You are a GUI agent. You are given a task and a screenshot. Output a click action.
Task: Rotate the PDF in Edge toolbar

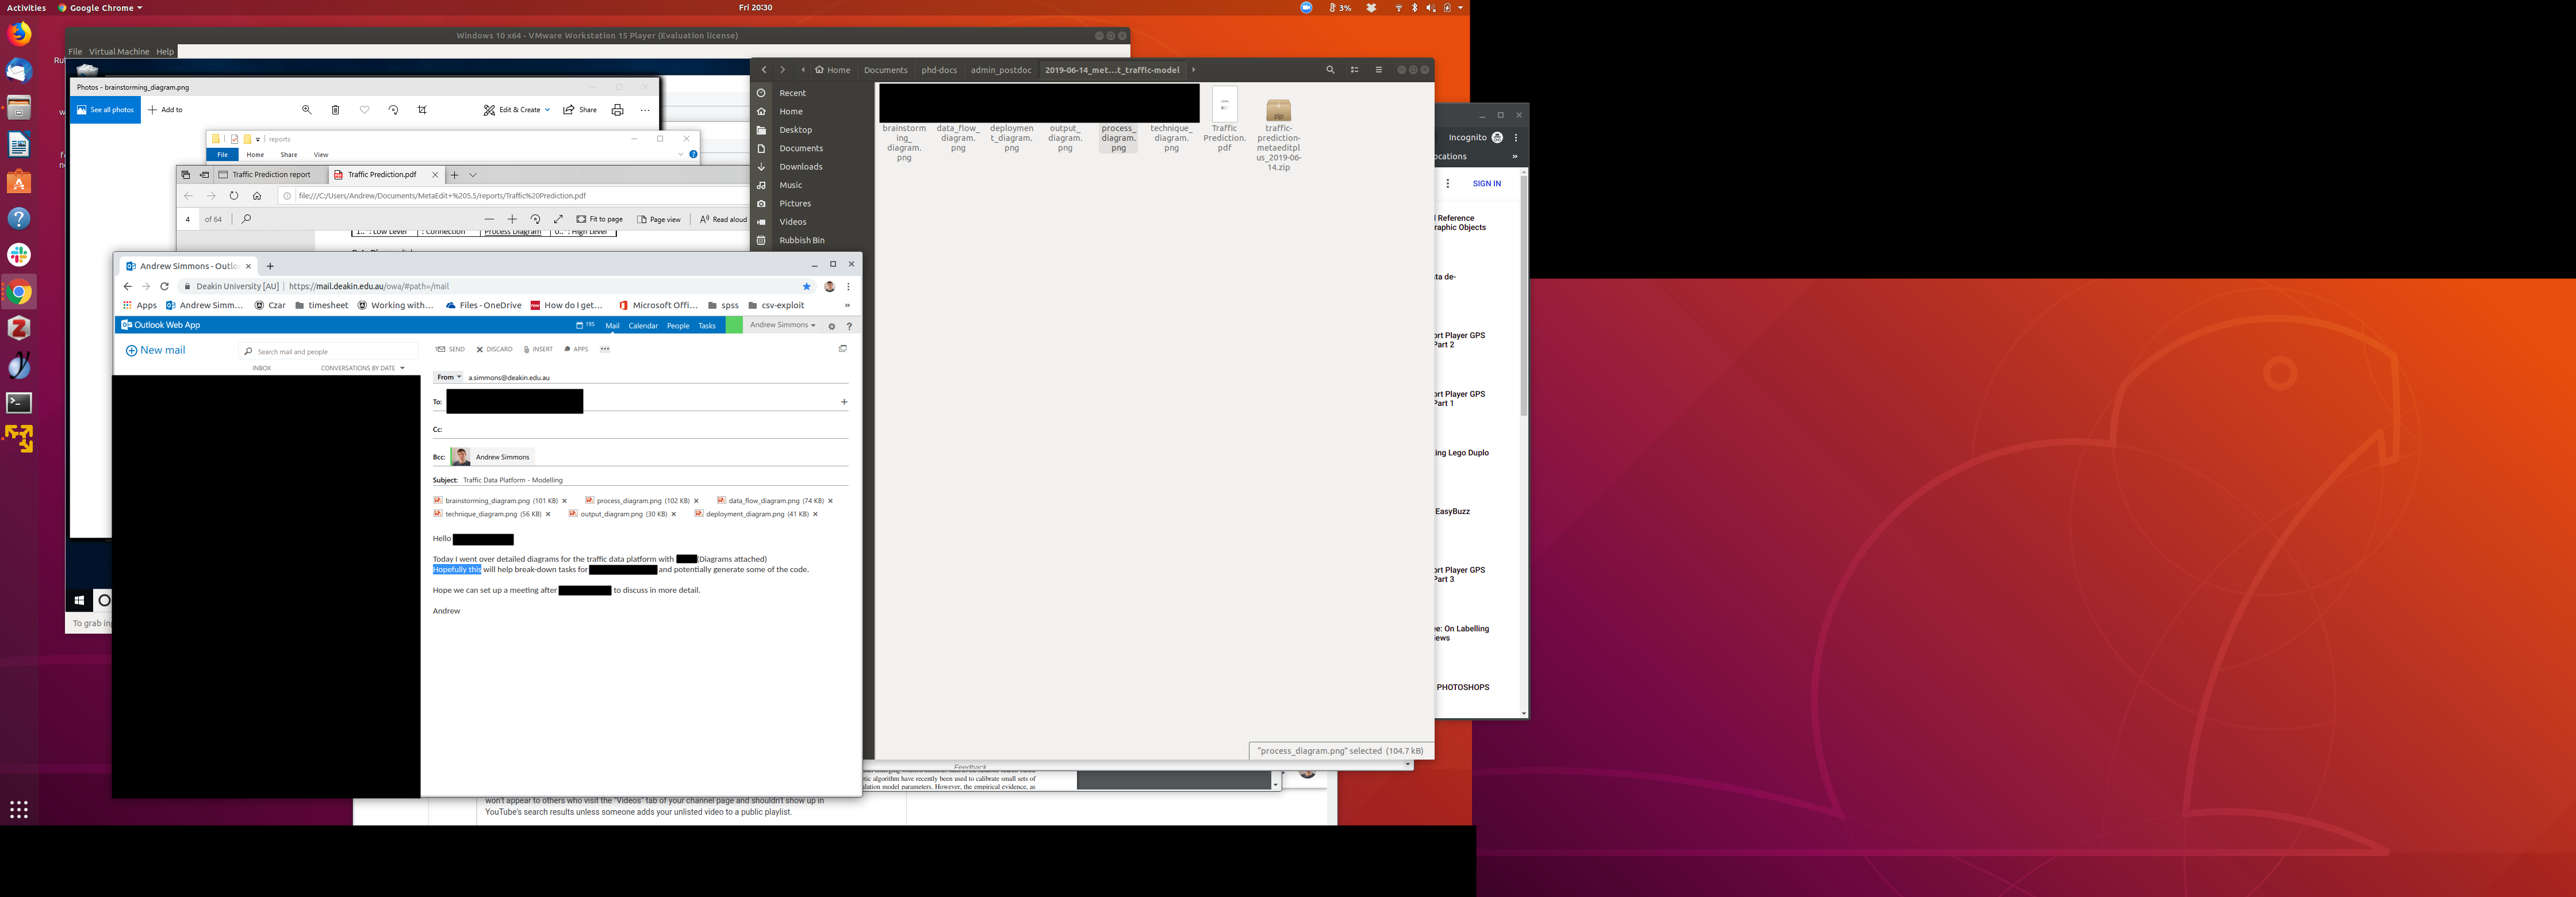pyautogui.click(x=535, y=219)
